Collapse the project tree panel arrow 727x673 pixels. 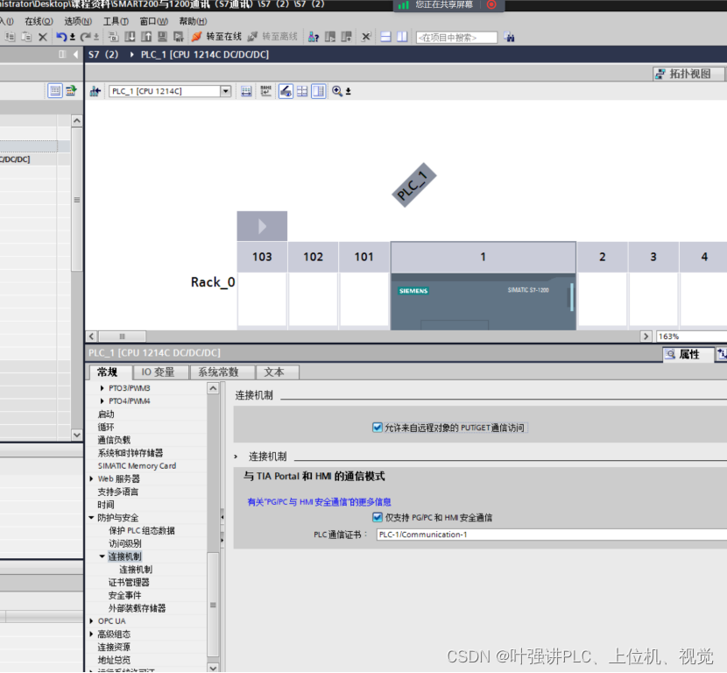point(75,54)
